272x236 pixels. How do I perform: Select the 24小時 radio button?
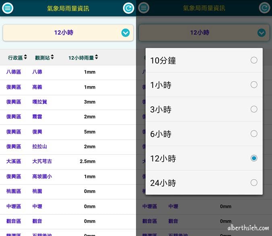click(254, 183)
